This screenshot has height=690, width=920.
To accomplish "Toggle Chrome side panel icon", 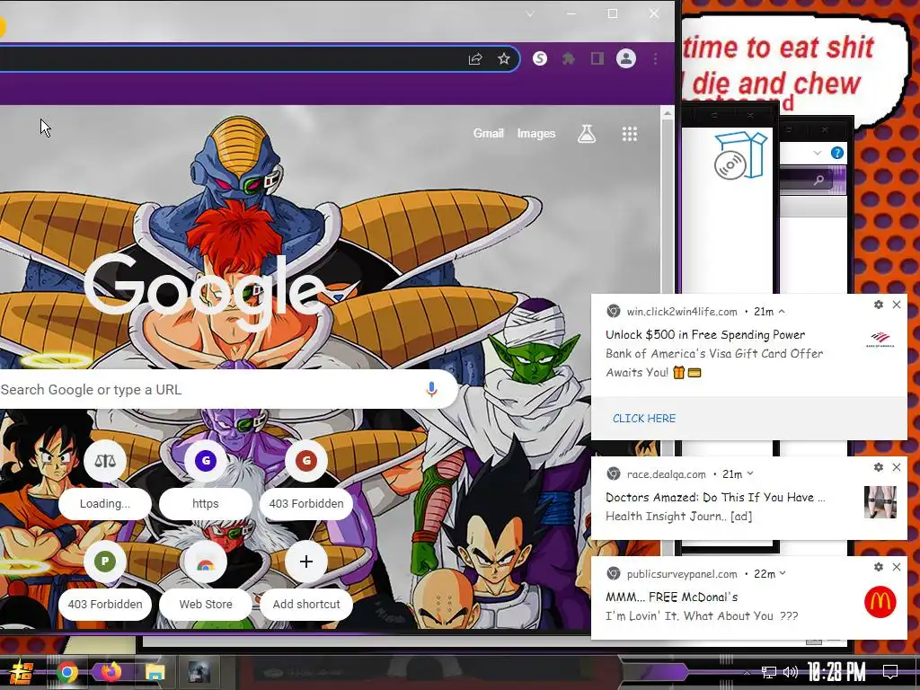I will point(597,58).
